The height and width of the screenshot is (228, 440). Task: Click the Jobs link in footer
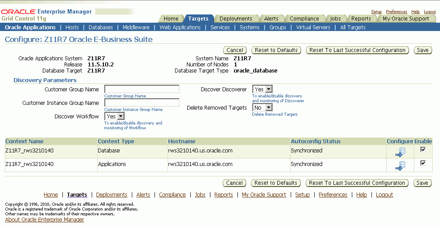pos(200,195)
